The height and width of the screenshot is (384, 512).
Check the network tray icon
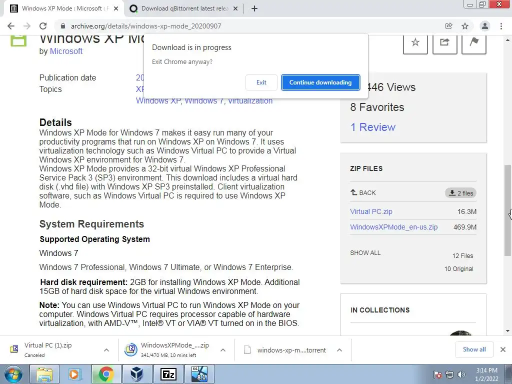449,374
